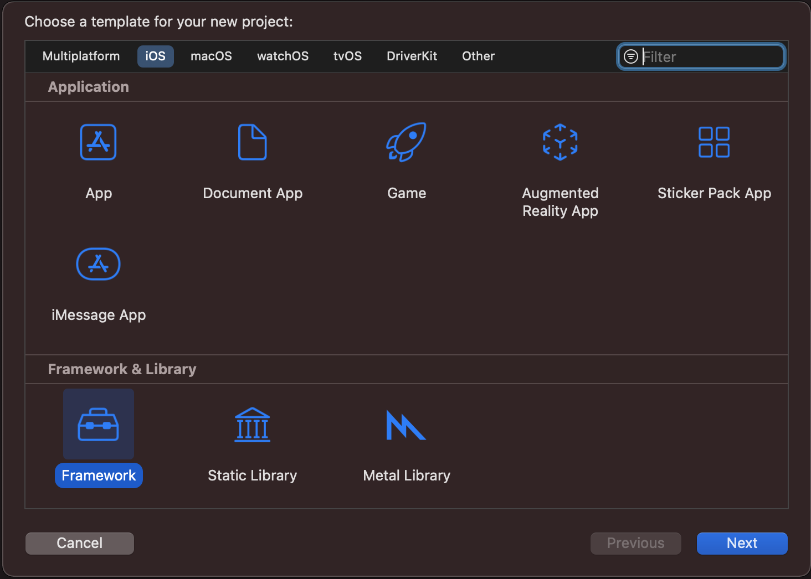Click the disabled Previous button
The width and height of the screenshot is (811, 579).
[636, 543]
